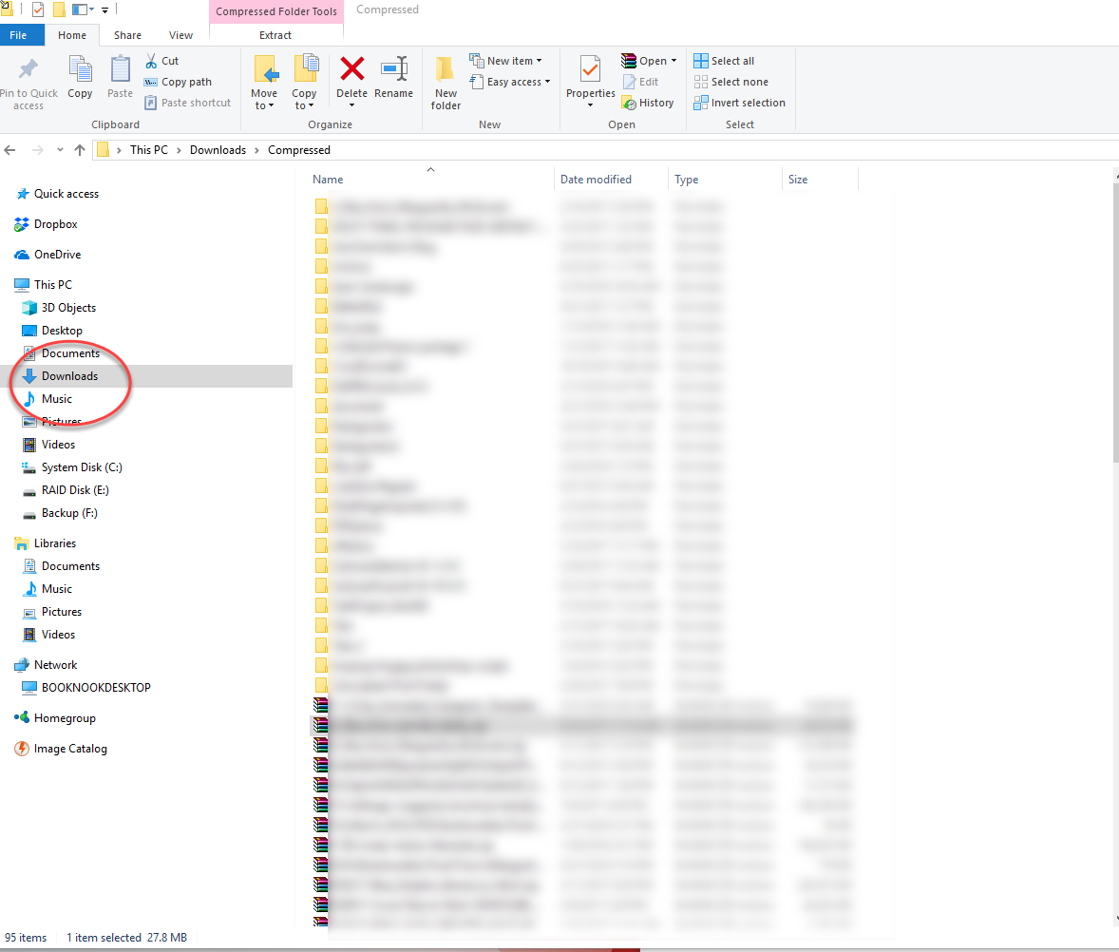1119x952 pixels.
Task: Expand the New item dropdown
Action: 507,60
